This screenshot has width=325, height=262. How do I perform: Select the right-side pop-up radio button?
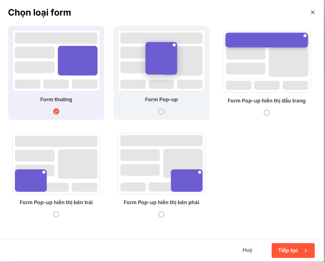pos(161,214)
